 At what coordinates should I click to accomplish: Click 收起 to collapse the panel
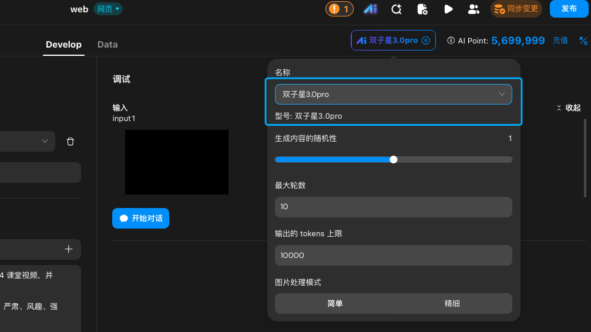point(569,108)
